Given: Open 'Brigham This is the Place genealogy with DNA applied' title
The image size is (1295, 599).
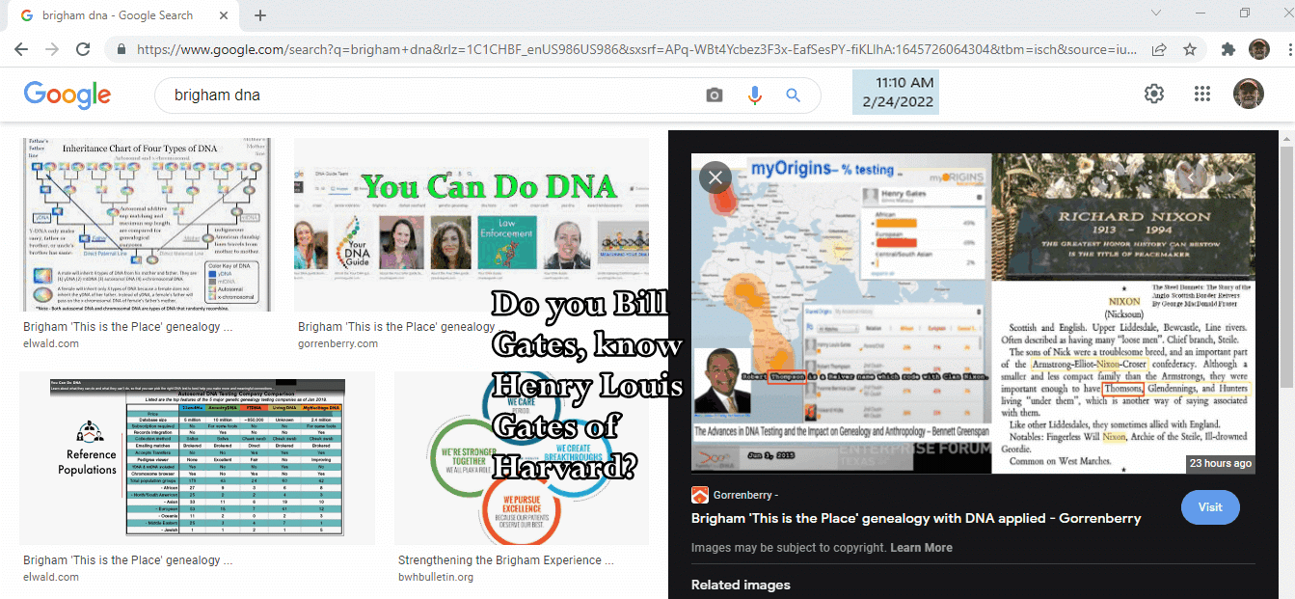Looking at the screenshot, I should (916, 518).
